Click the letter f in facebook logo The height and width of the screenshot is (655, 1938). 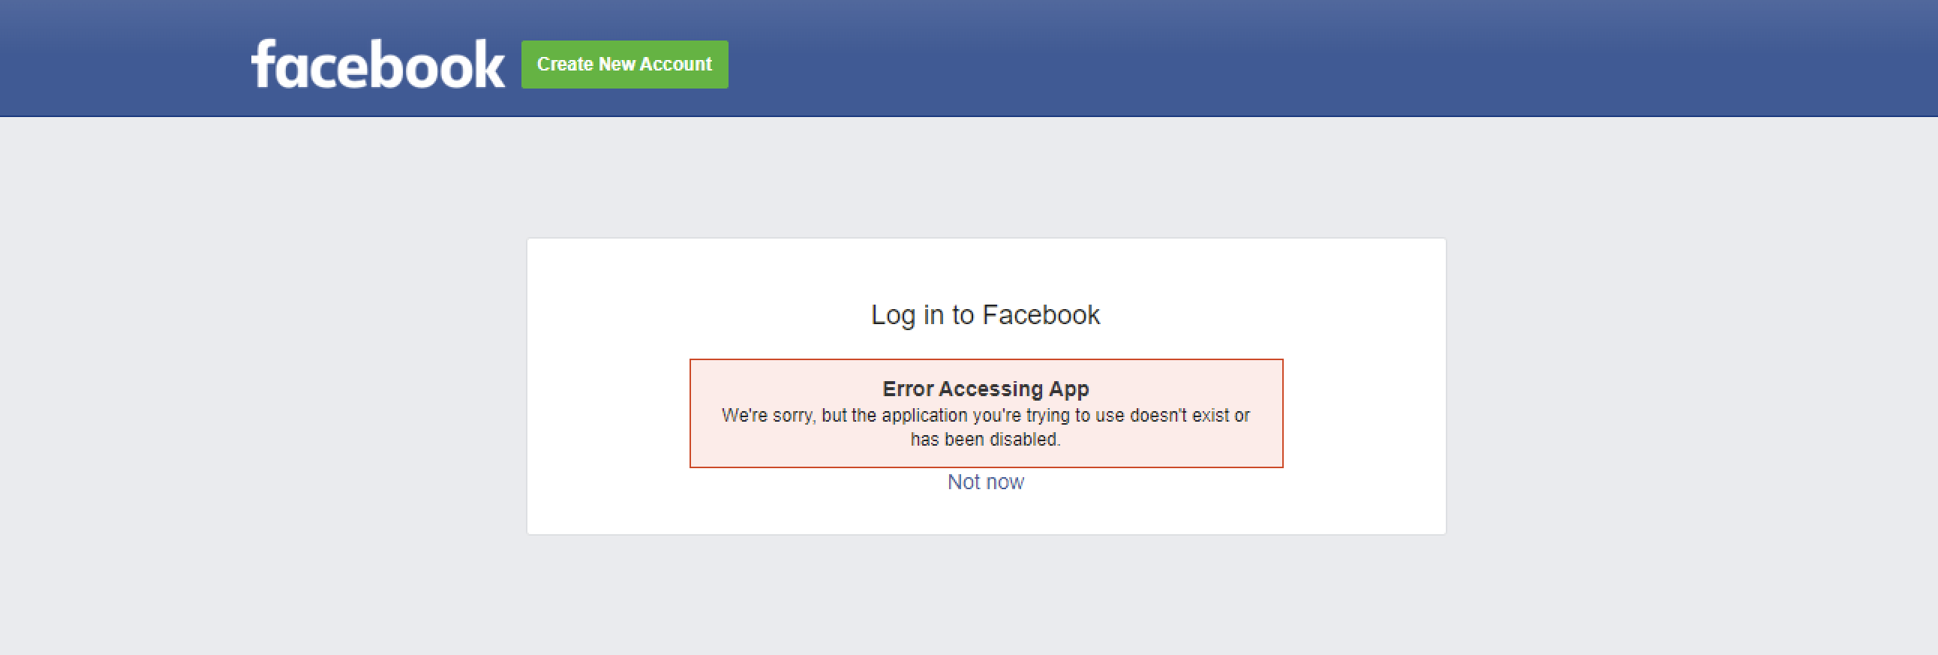point(263,63)
